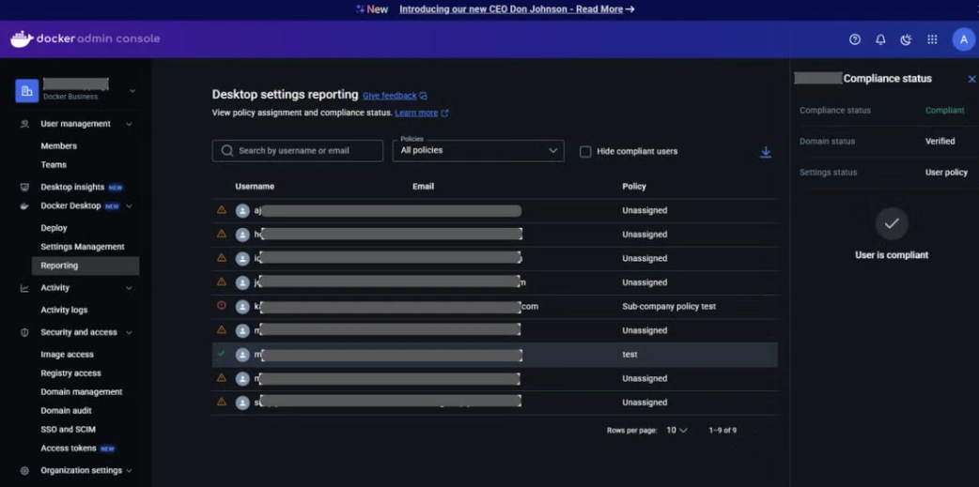Screen dimensions: 979x487
Task: Open SSO and SCIM
Action: pyautogui.click(x=68, y=430)
